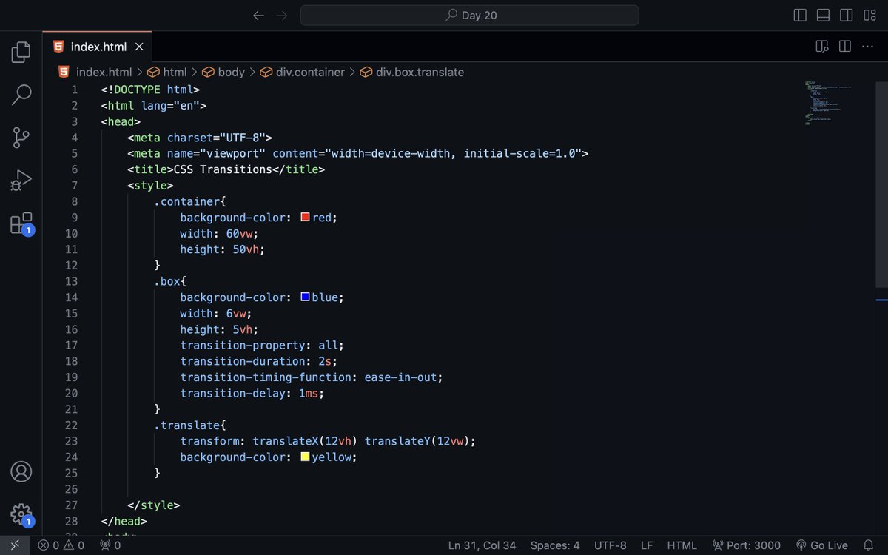Screen dimensions: 888x555
Task: Click the width: 60vw declaration
Action: tap(220, 233)
